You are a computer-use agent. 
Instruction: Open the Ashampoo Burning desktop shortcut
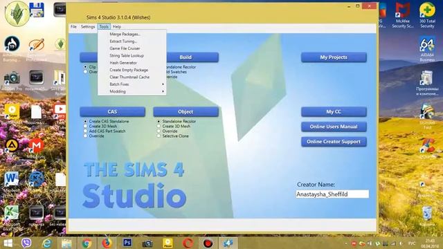tap(12, 48)
